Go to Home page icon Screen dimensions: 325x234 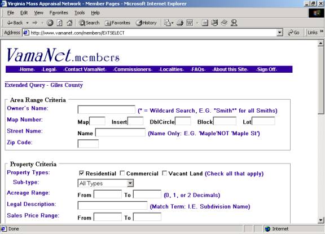click(x=69, y=23)
